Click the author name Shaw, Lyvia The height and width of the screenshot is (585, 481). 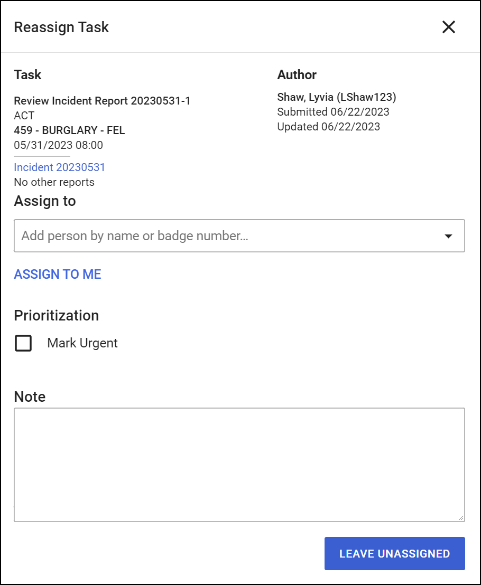point(336,97)
